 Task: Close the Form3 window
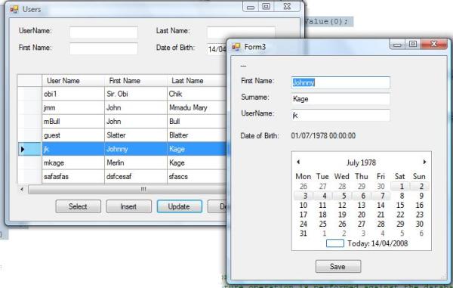coord(434,45)
